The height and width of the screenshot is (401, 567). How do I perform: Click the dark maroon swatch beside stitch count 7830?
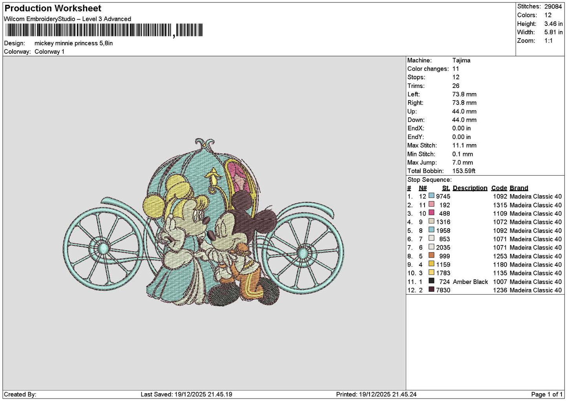coord(431,289)
